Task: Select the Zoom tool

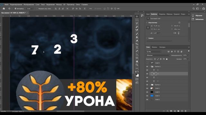Action: pyautogui.click(x=137, y=65)
